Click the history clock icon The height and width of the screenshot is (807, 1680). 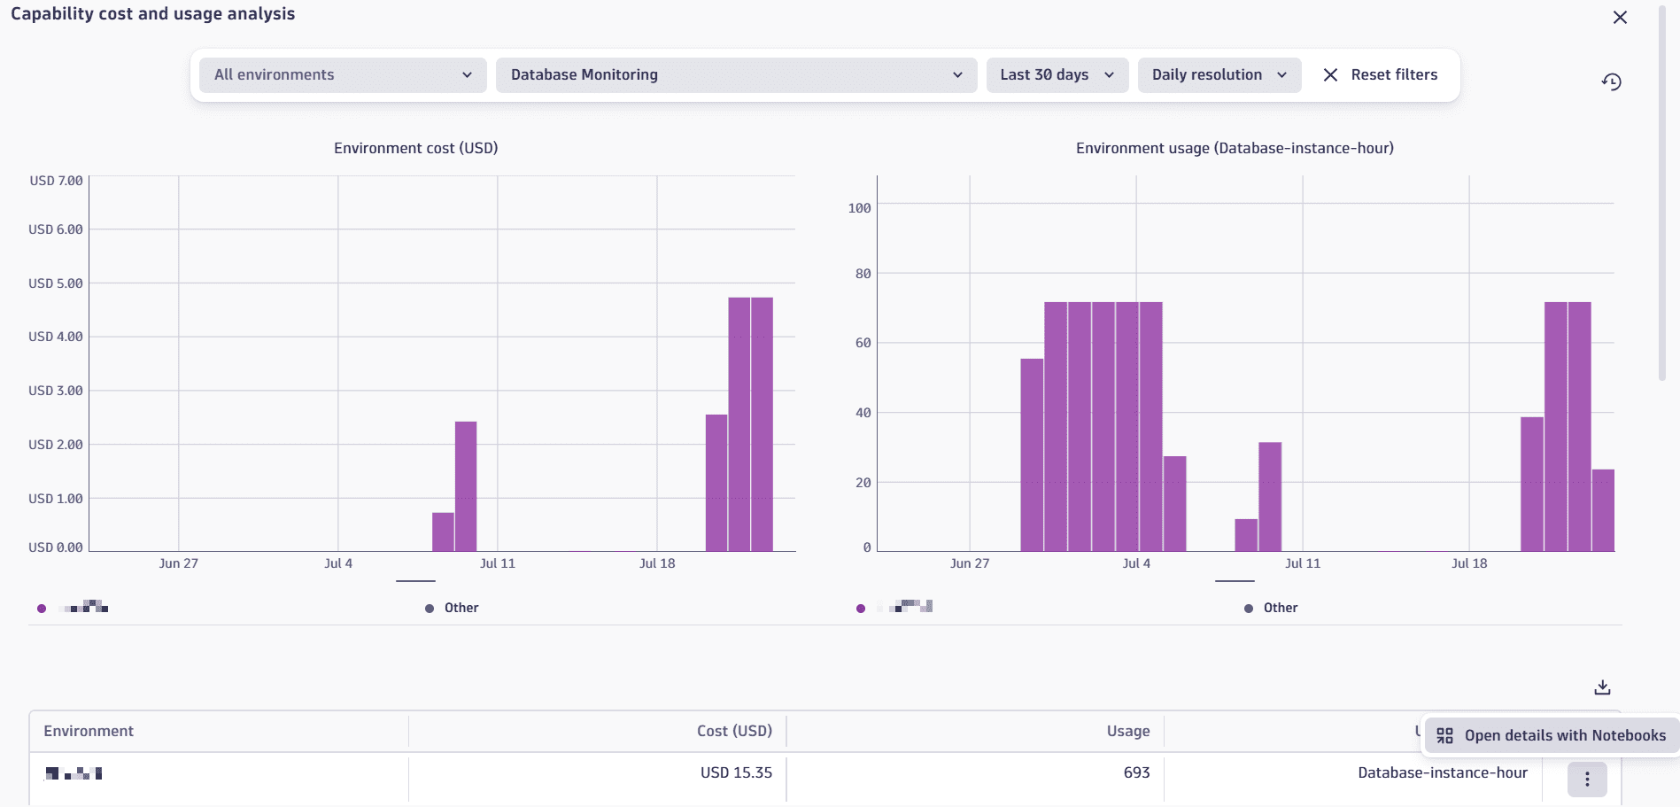pyautogui.click(x=1612, y=82)
